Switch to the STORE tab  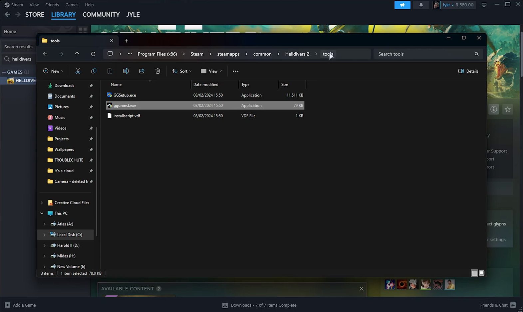(x=35, y=15)
